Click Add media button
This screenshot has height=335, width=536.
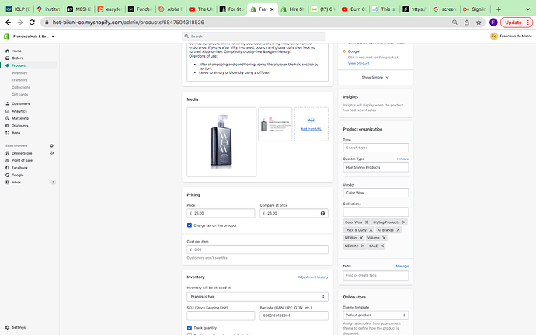311,120
